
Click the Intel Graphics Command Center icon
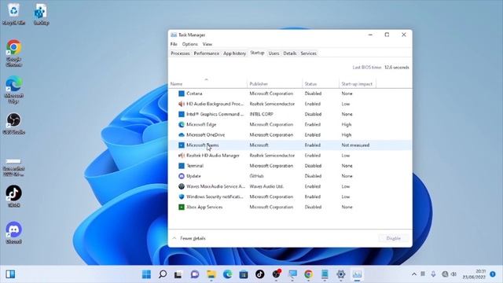tap(182, 114)
